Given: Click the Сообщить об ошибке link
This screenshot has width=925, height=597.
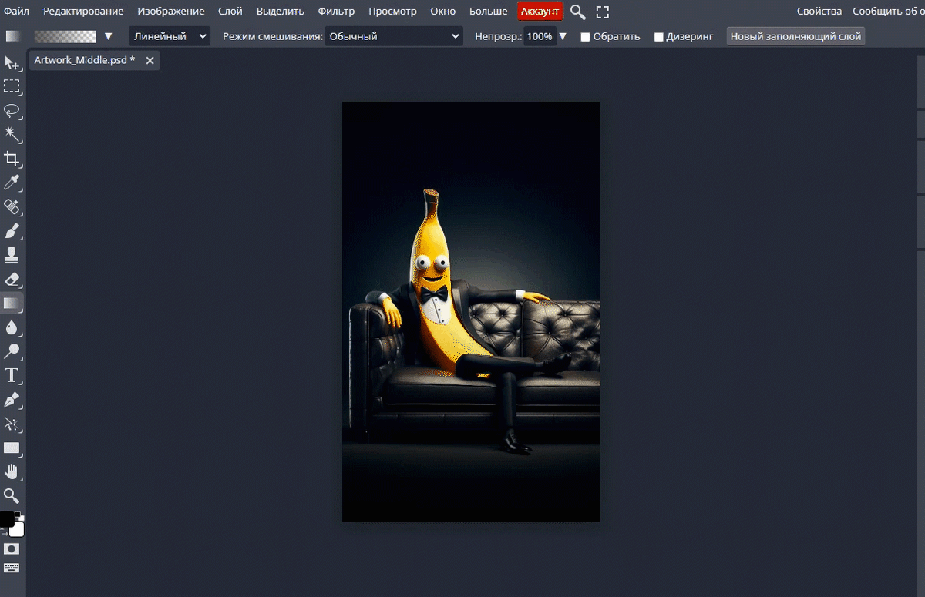Looking at the screenshot, I should click(889, 12).
